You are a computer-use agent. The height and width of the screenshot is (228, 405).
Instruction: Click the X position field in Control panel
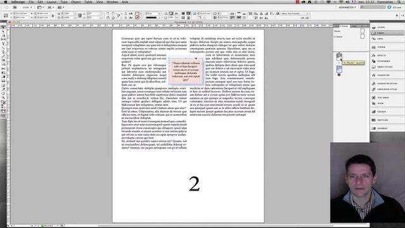click(22, 13)
